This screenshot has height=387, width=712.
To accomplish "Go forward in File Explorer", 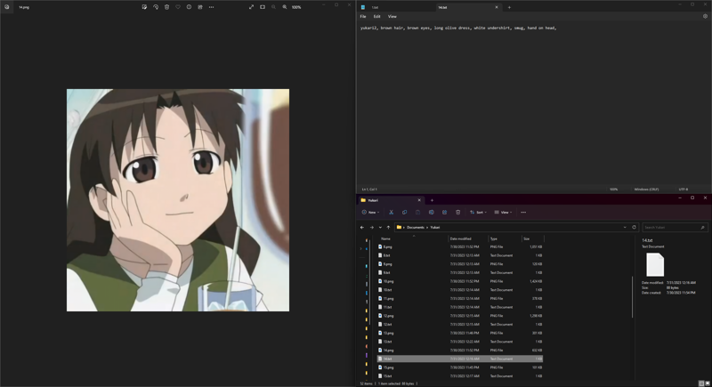I will tap(371, 227).
